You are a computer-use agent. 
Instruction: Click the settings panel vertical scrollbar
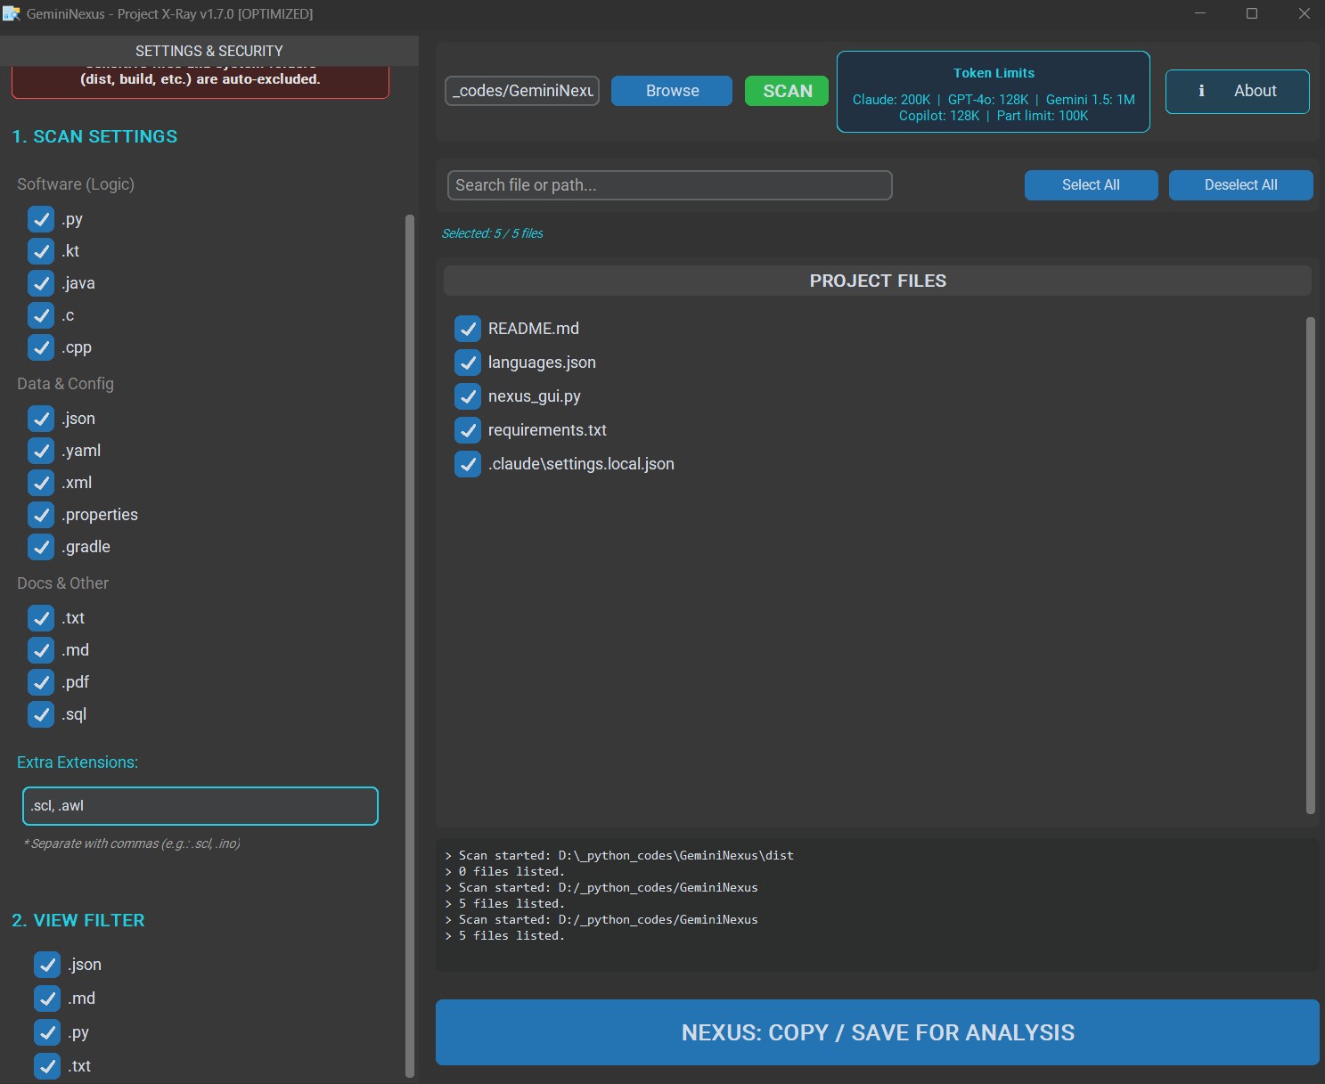pos(410,646)
